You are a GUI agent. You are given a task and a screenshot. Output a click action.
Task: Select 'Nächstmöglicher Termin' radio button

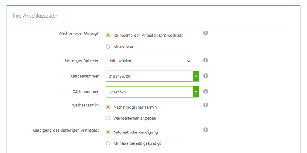108,107
